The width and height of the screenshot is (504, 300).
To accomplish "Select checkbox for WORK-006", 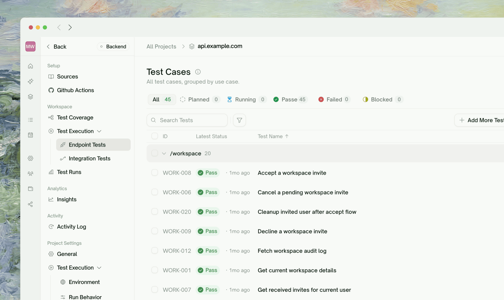I will tap(155, 192).
